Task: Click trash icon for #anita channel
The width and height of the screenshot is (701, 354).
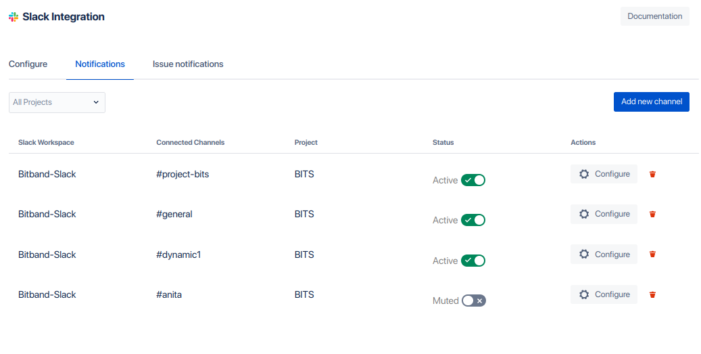Action: (x=652, y=294)
